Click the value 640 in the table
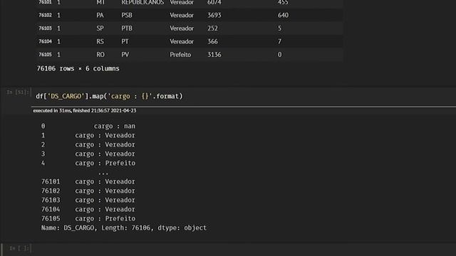This screenshot has width=456, height=256. tap(283, 15)
